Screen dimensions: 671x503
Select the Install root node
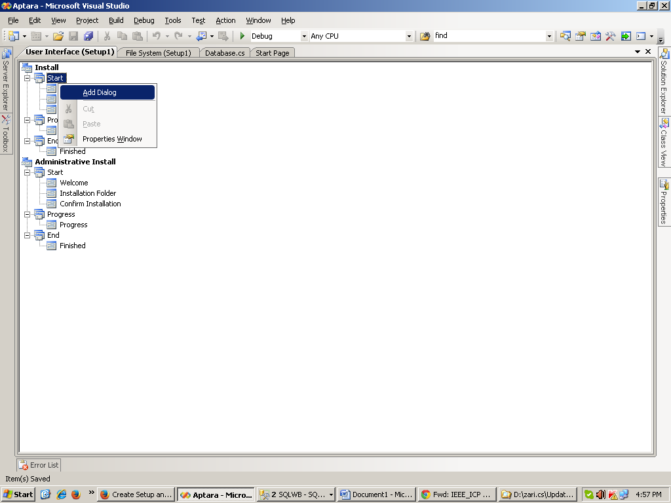(x=47, y=67)
